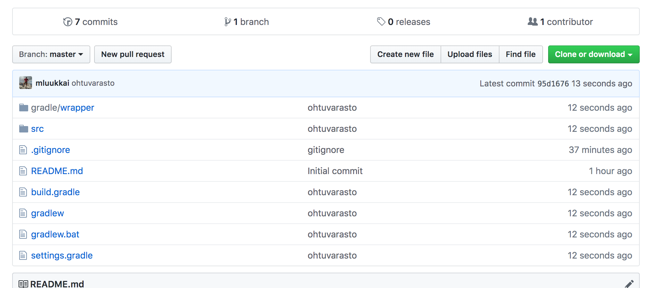Open the settings.gradle file
Viewport: 657px width, 288px height.
62,255
